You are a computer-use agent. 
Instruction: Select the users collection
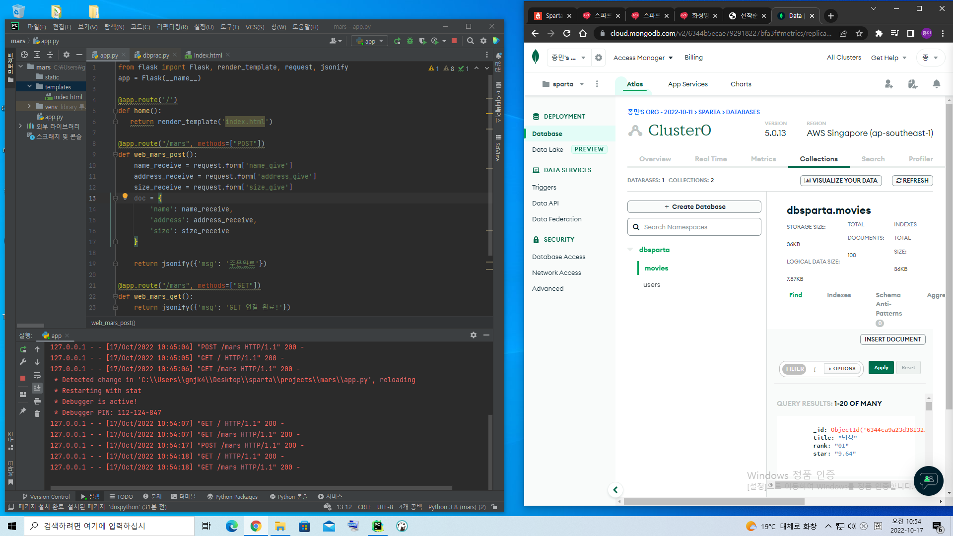tap(652, 285)
